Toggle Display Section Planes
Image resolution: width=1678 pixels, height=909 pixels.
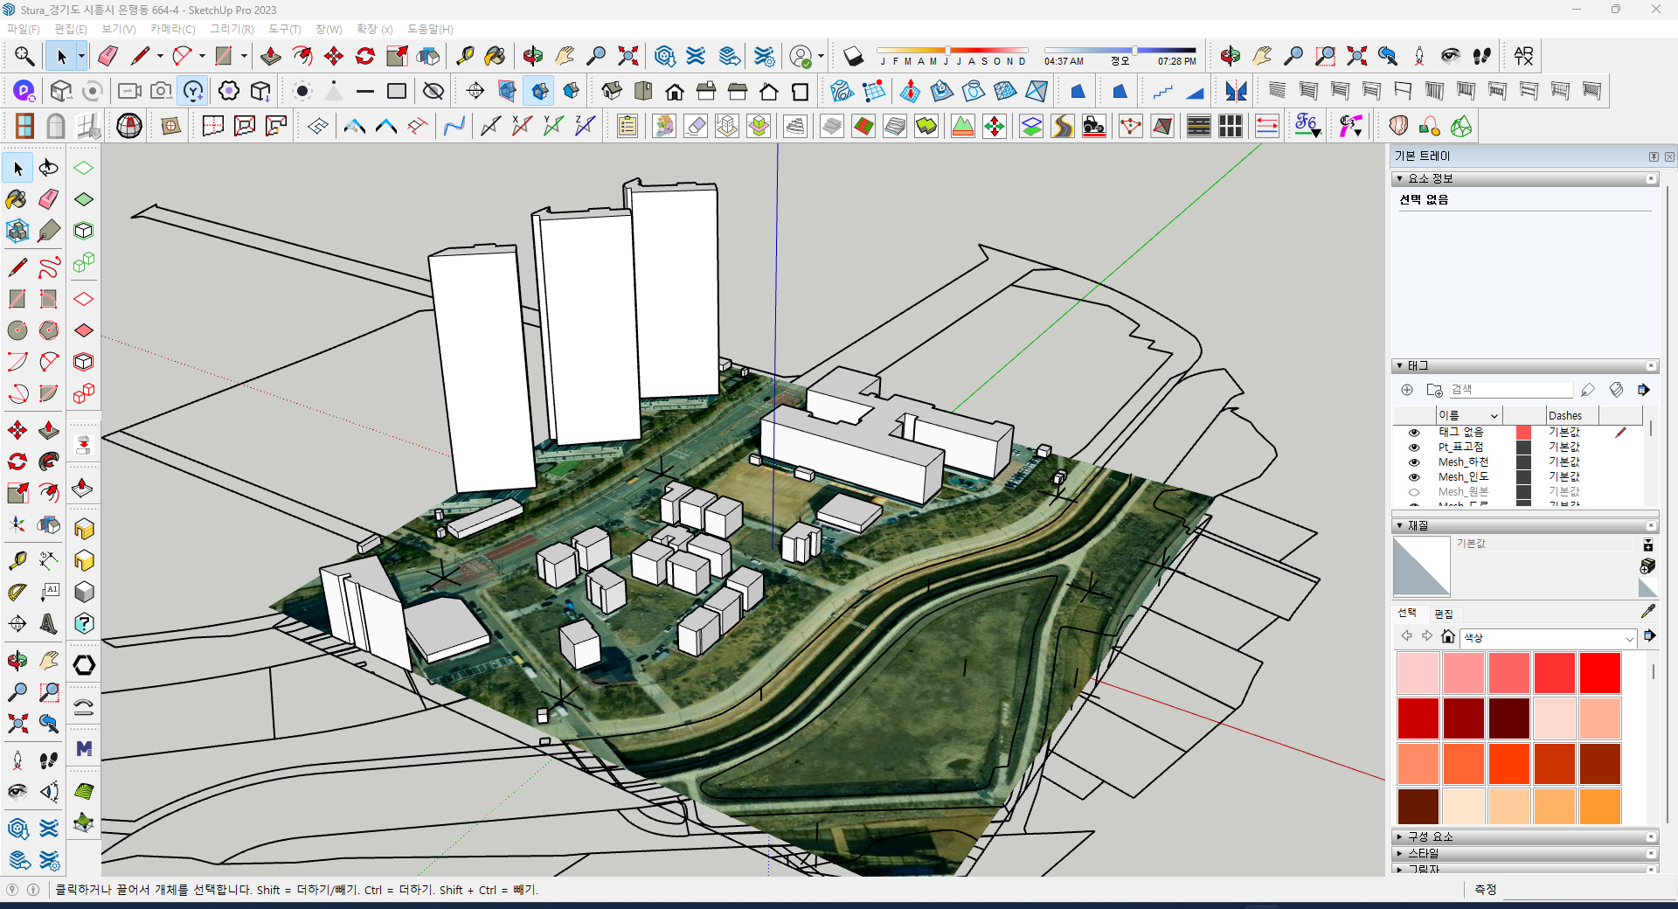(507, 91)
